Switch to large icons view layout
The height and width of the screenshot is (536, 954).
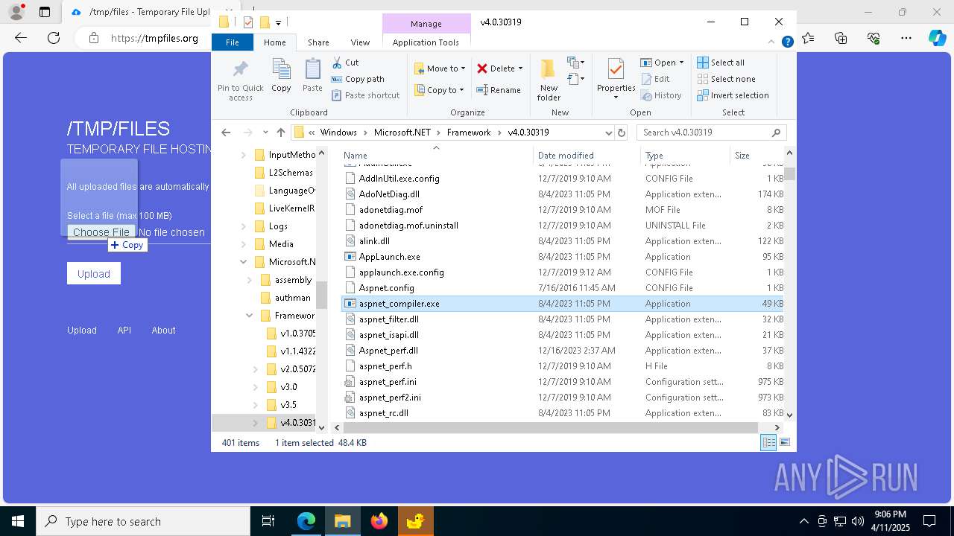[784, 442]
